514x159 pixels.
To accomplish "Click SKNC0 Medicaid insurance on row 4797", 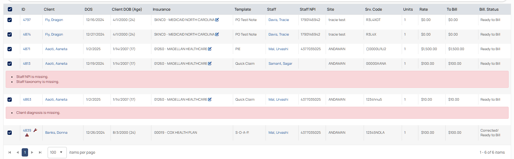I will (184, 20).
